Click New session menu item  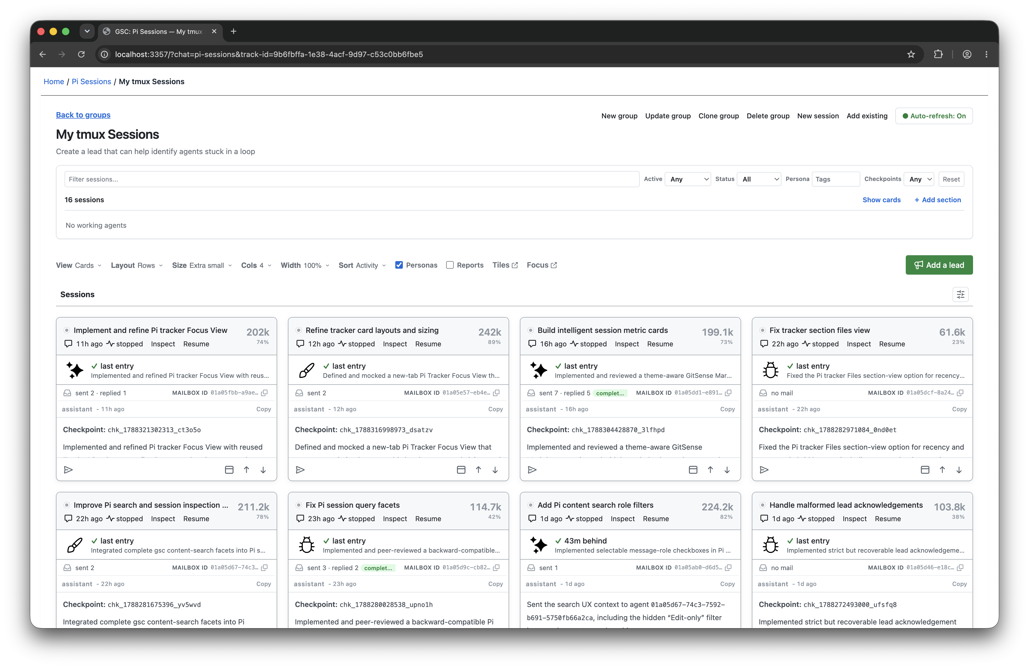pos(817,116)
